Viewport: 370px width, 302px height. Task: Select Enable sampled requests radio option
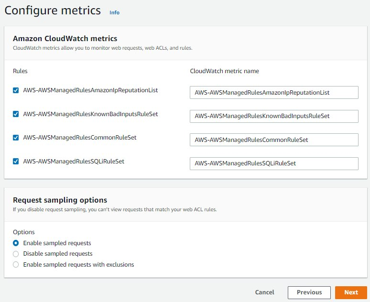[x=16, y=243]
